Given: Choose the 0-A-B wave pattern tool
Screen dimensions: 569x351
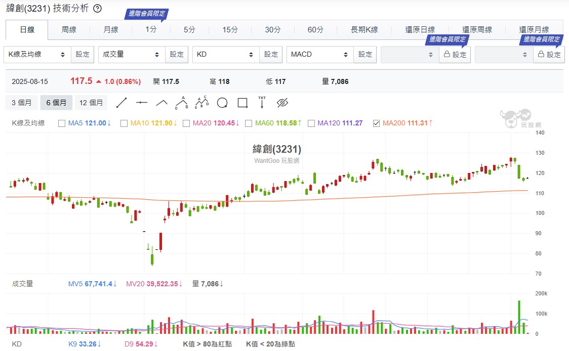Looking at the screenshot, I should 182,103.
